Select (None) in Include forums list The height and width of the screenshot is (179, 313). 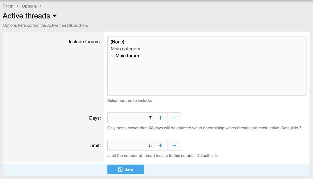coord(117,42)
